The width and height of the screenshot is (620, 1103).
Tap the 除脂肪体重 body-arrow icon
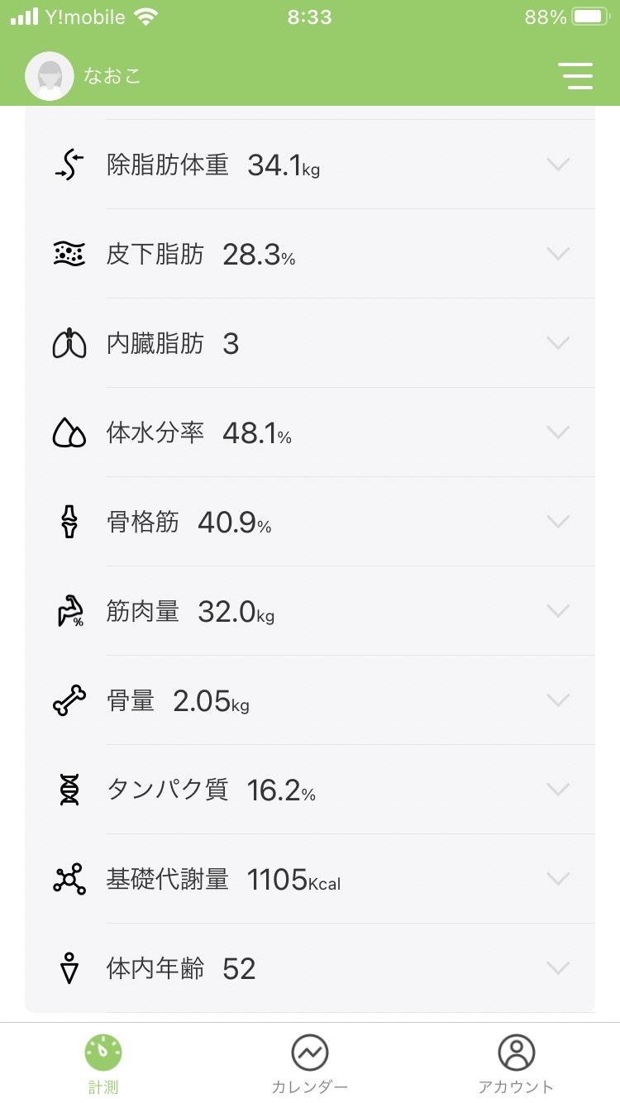[69, 165]
